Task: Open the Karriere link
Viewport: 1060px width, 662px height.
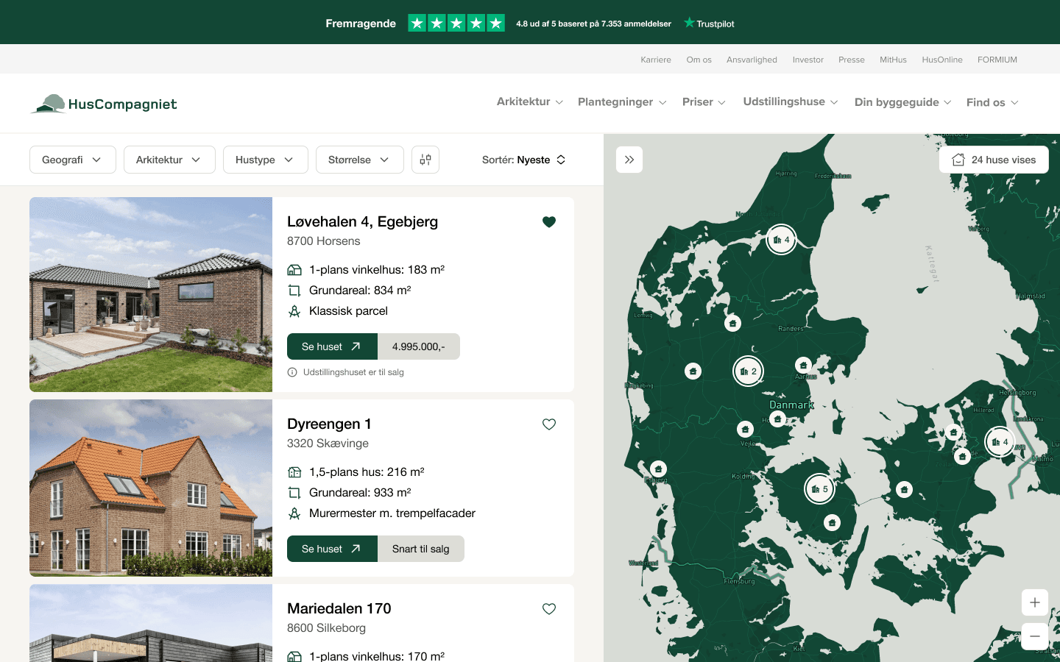Action: point(656,60)
